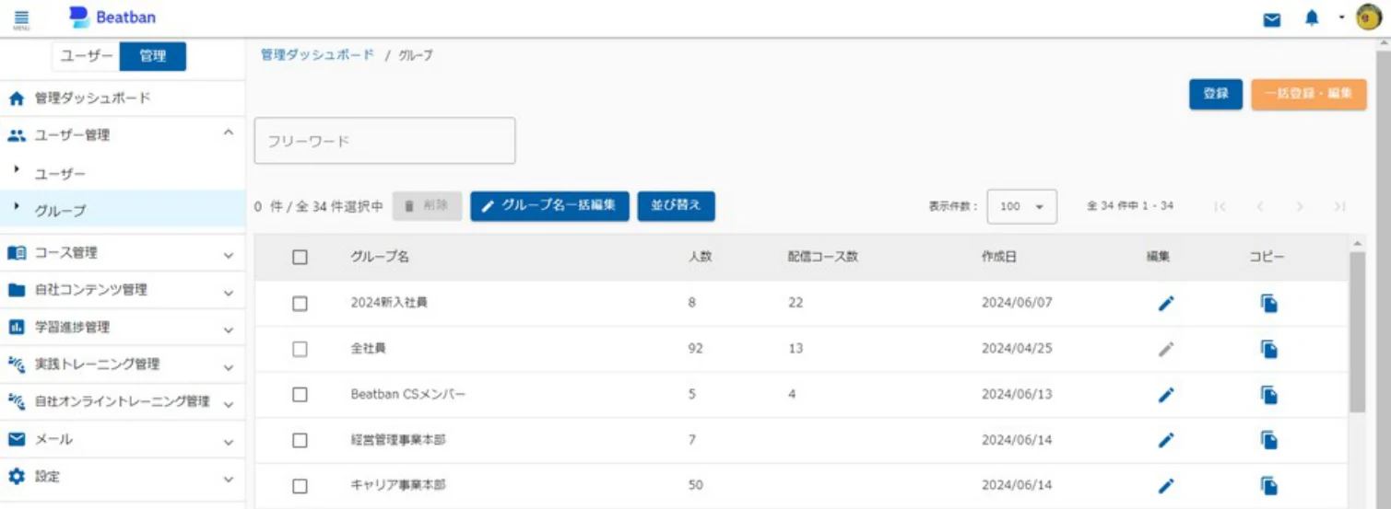Click the 削除 button
This screenshot has width=1391, height=509.
[427, 206]
